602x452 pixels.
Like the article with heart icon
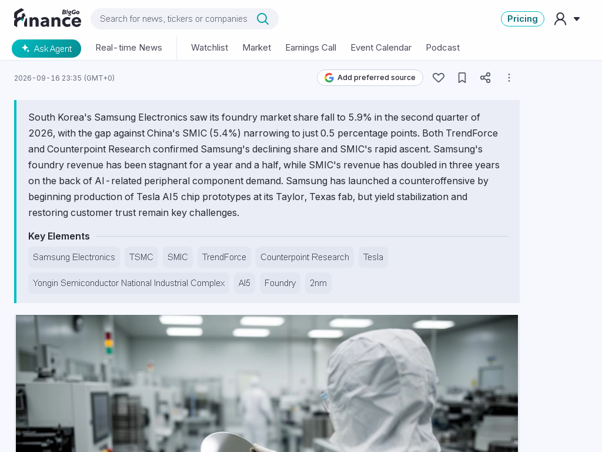pyautogui.click(x=439, y=78)
